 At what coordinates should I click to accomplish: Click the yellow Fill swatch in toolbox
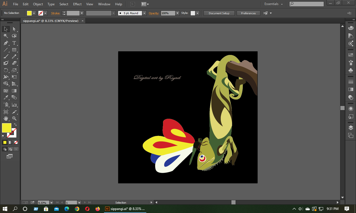(7, 128)
